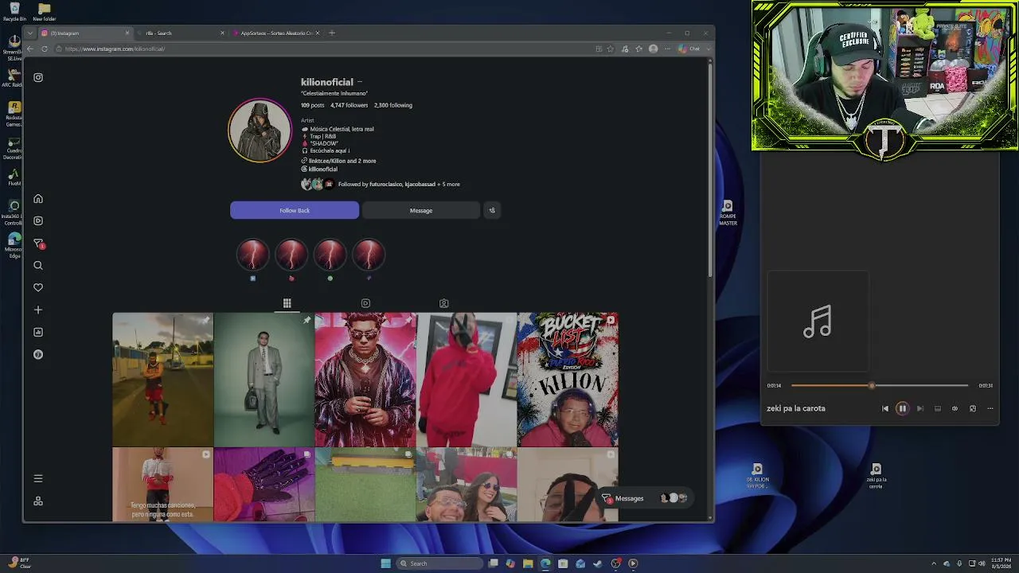Viewport: 1019px width, 573px height.
Task: Open the Threads kilionoficial link
Action: (319, 169)
